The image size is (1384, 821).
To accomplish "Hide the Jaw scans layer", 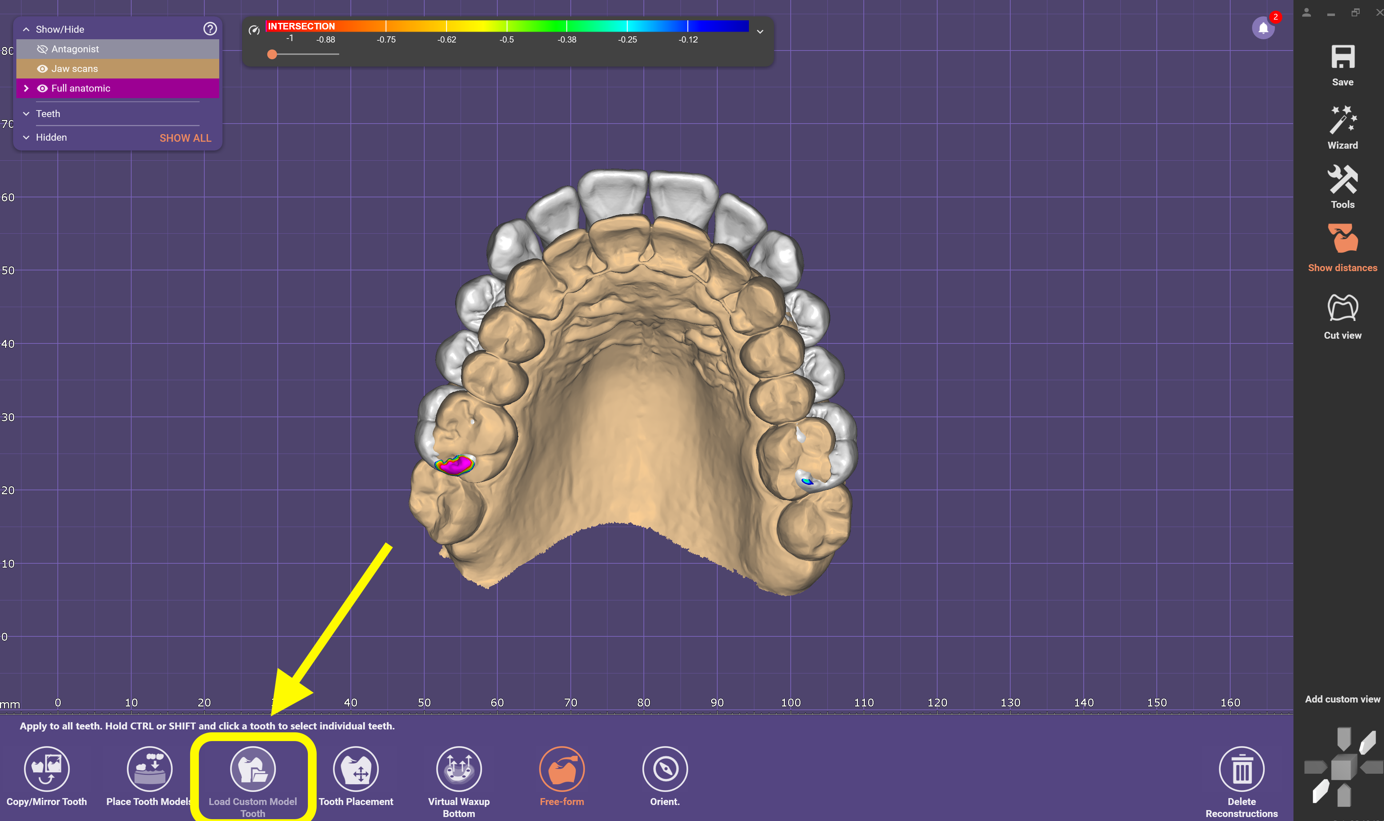I will 42,69.
